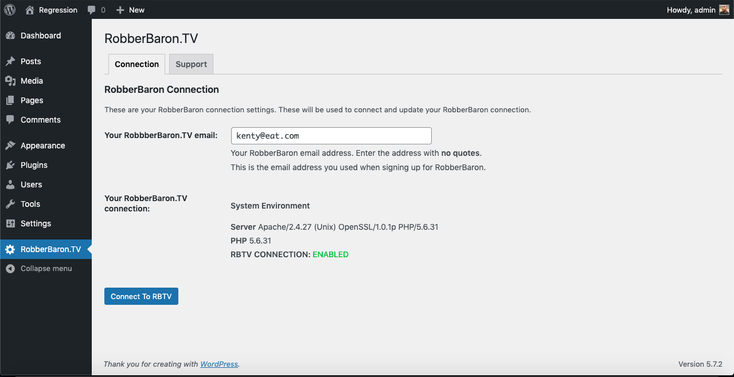The width and height of the screenshot is (734, 377).
Task: Click the RobberBaron.TV email input field
Action: point(331,136)
